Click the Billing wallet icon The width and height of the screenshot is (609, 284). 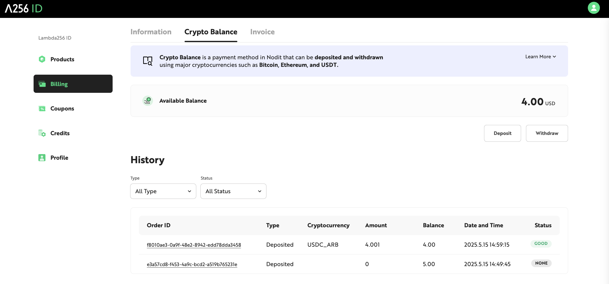(x=42, y=84)
